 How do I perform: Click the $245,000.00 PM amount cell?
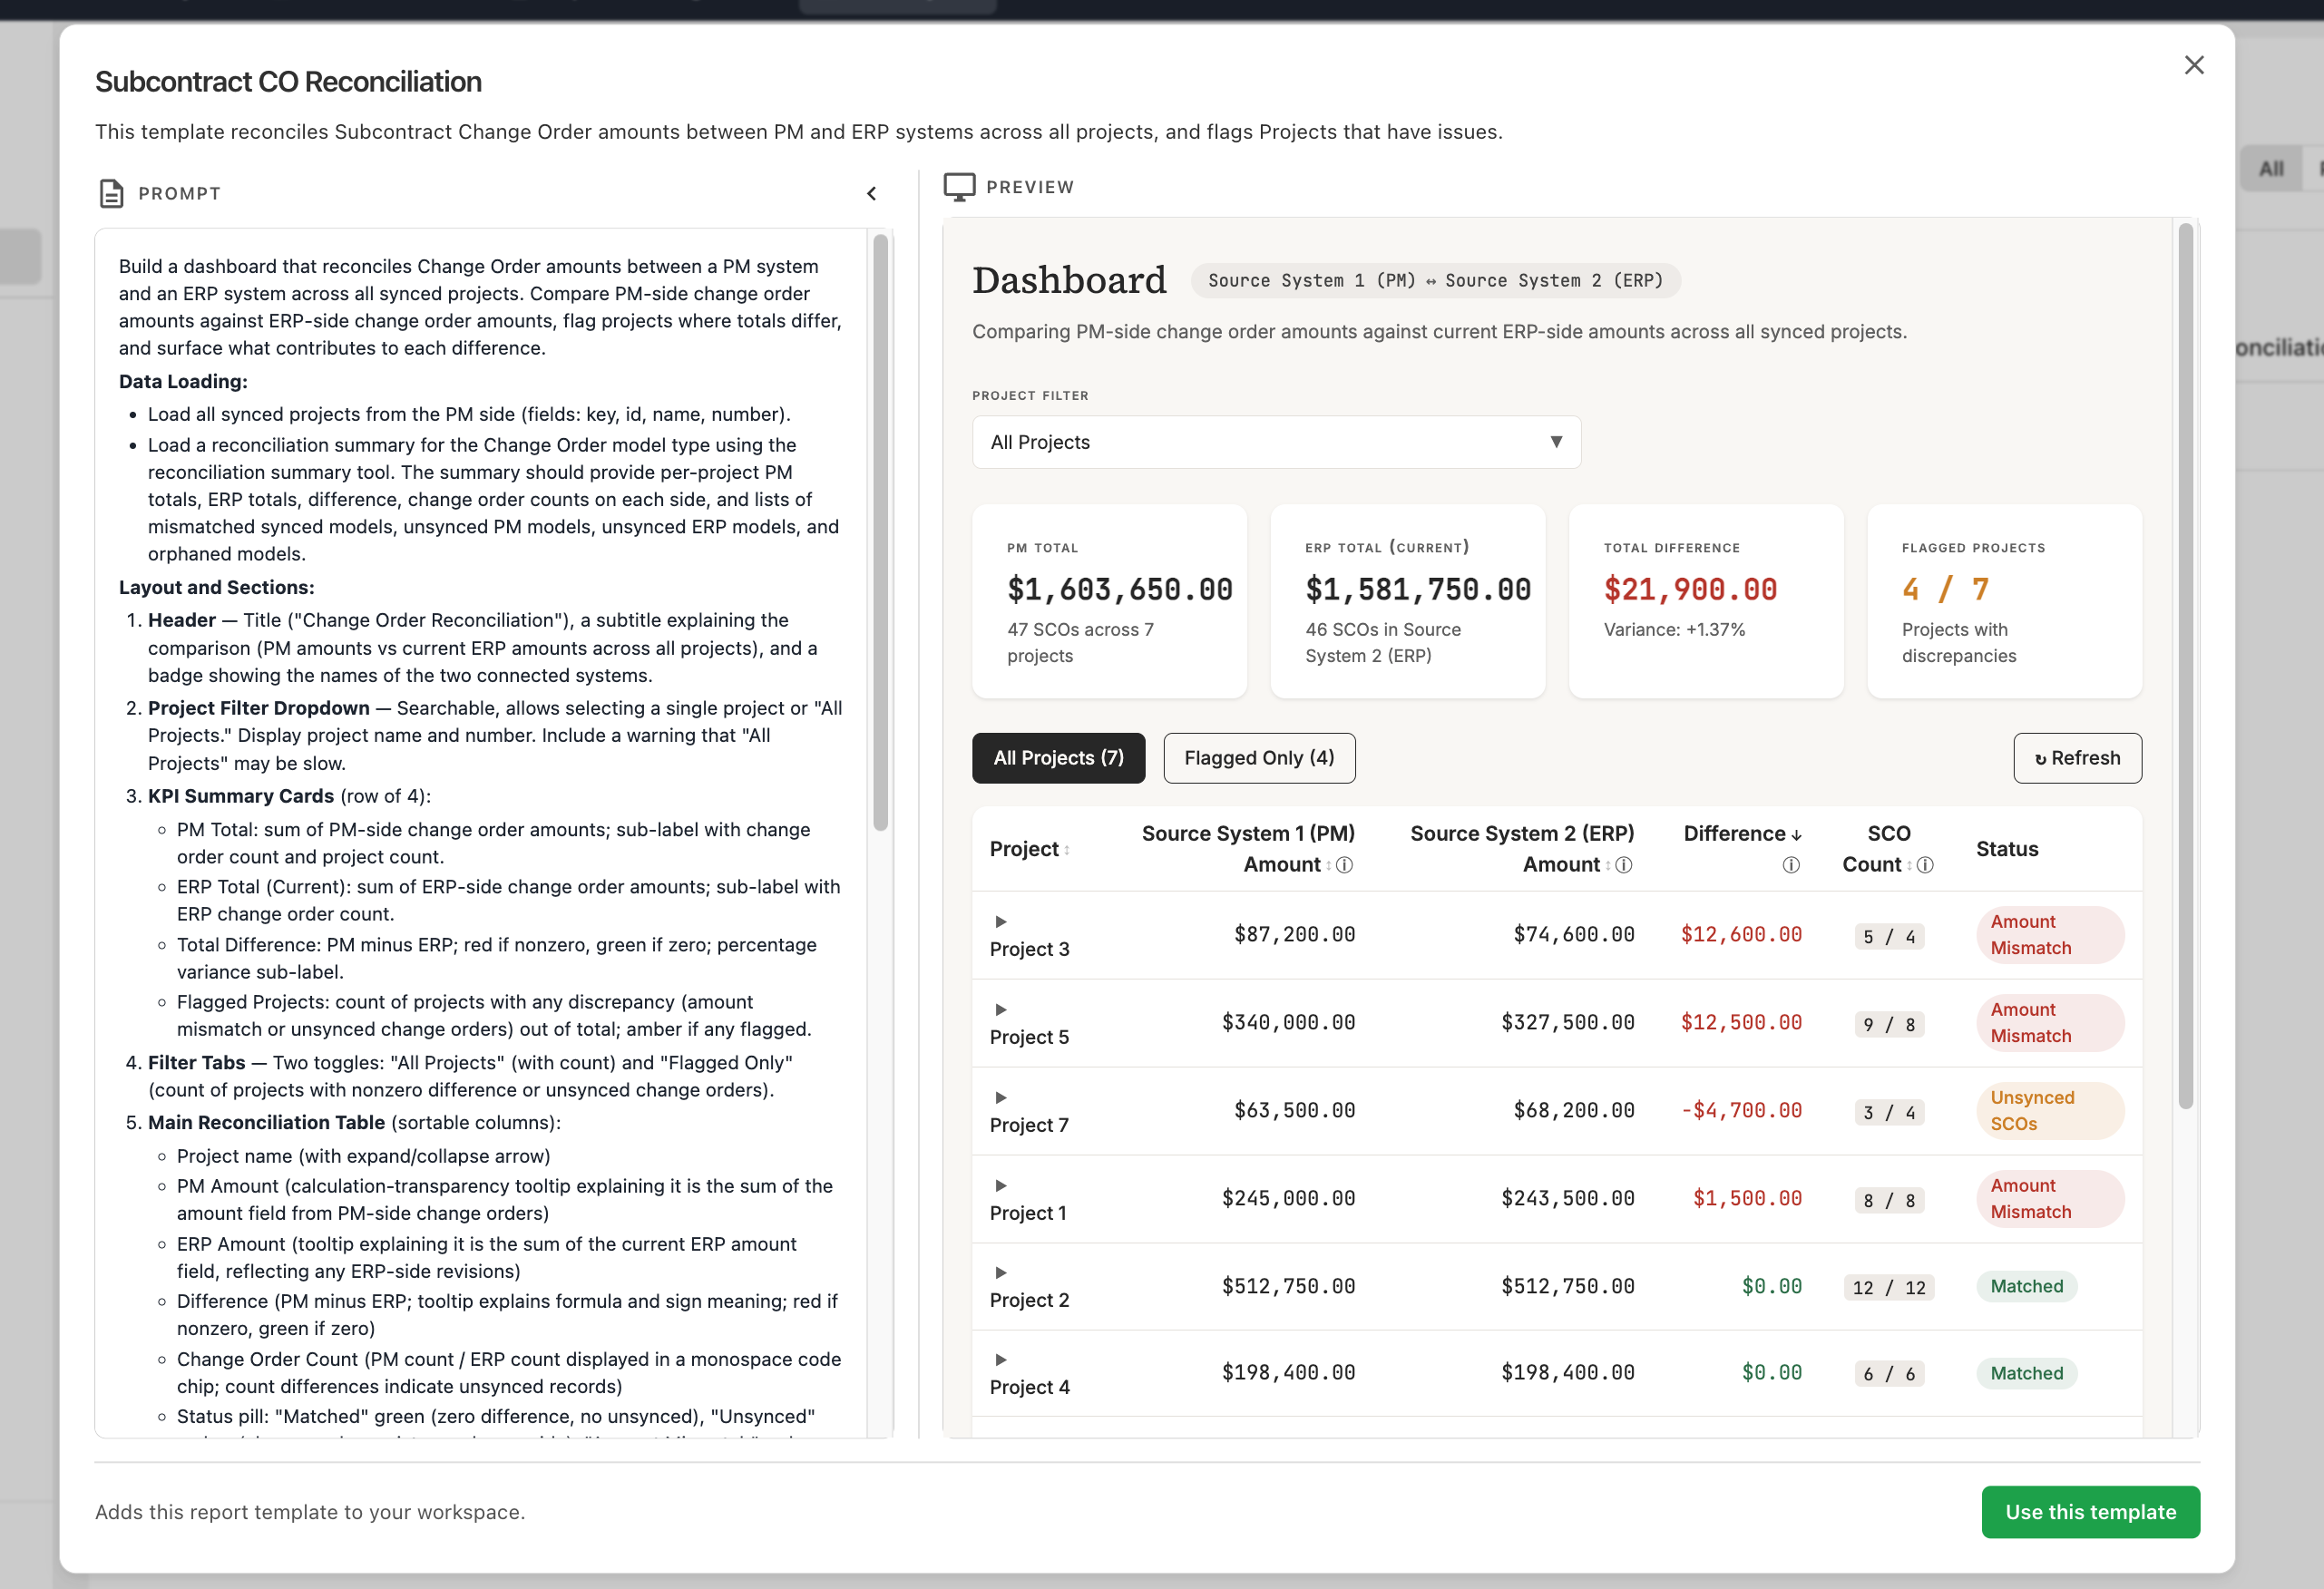pyautogui.click(x=1288, y=1199)
